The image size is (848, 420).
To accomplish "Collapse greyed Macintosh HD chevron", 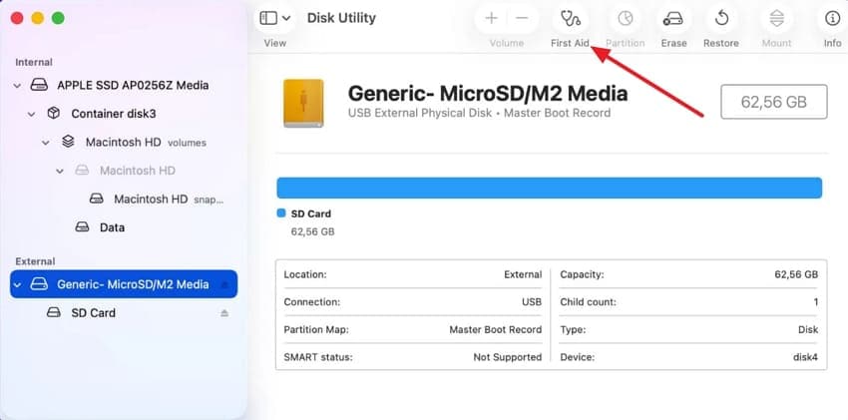I will click(x=60, y=171).
